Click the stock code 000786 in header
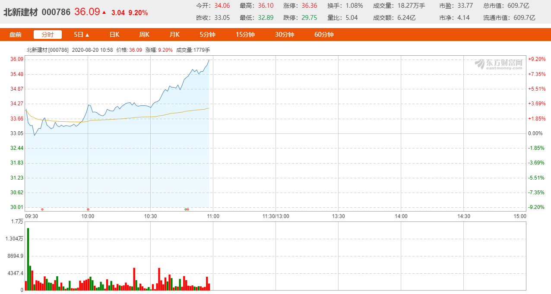The image size is (551, 294). [56, 12]
